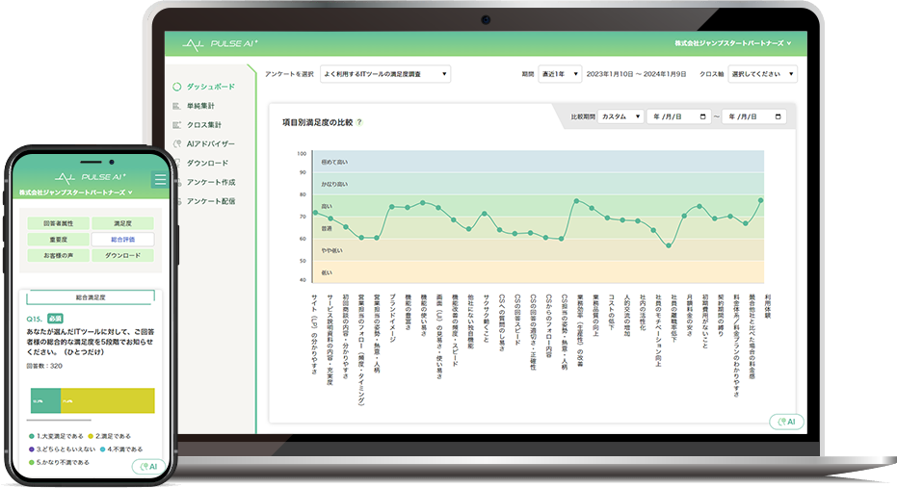Open calendar picker of first comparison date
The width and height of the screenshot is (897, 488).
[702, 116]
